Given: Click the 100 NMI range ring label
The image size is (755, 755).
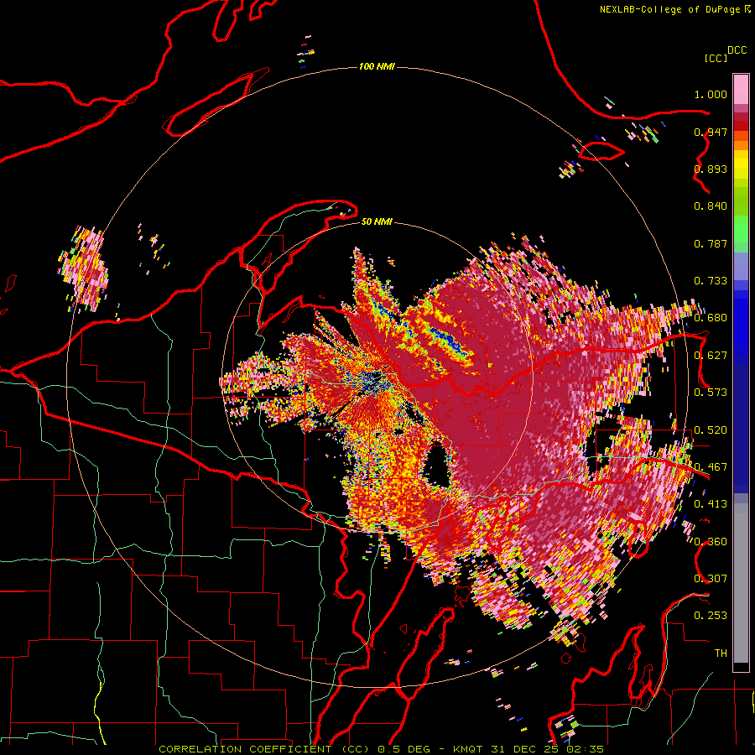Looking at the screenshot, I should coord(377,66).
